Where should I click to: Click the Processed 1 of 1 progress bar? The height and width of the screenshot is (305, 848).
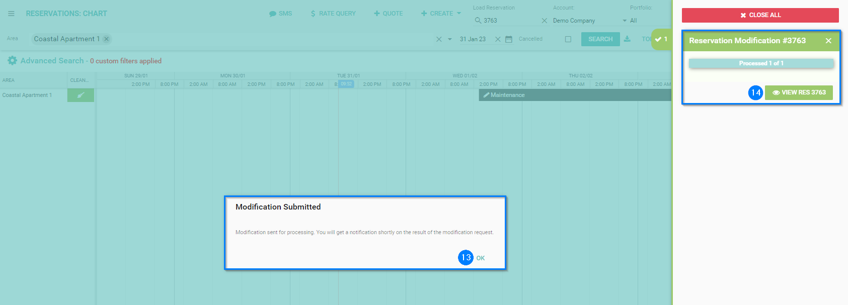click(761, 63)
